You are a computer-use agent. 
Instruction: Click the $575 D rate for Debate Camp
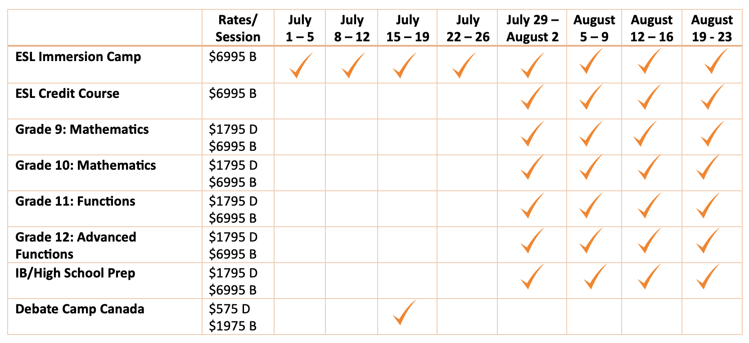tap(229, 309)
